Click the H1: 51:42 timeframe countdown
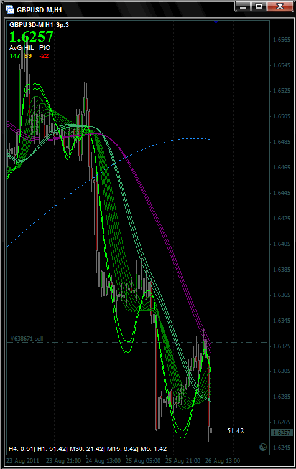This screenshot has height=469, width=296. click(x=52, y=448)
